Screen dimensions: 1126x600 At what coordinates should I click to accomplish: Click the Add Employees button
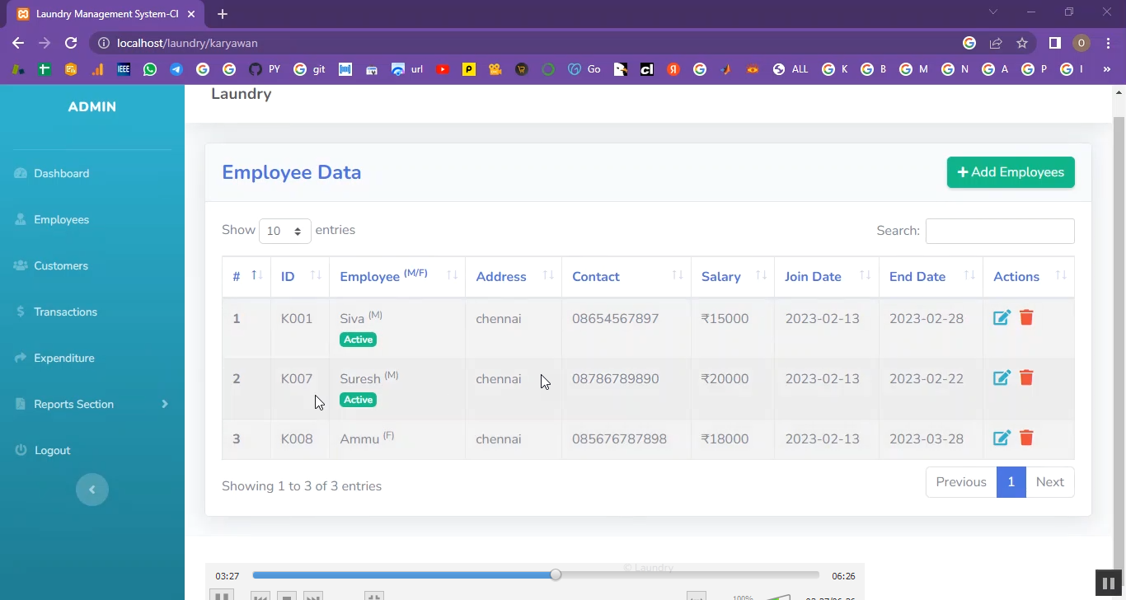pos(1011,172)
